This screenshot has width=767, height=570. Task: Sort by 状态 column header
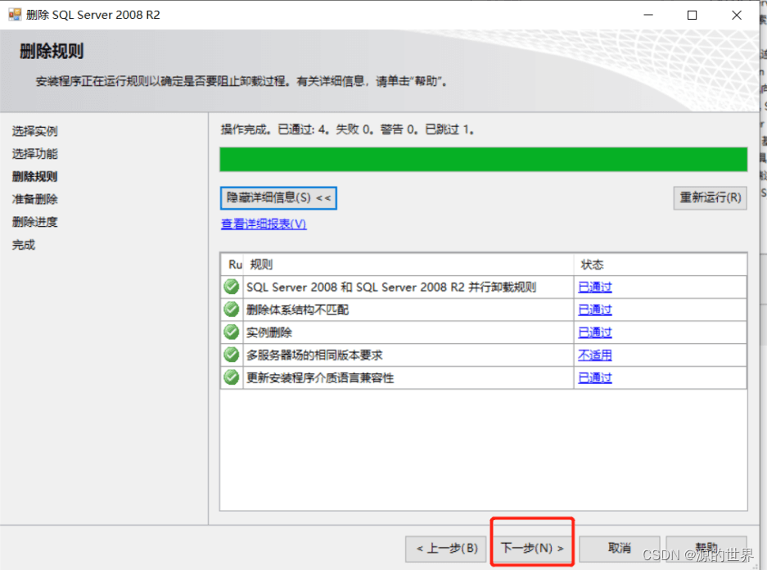tap(661, 265)
